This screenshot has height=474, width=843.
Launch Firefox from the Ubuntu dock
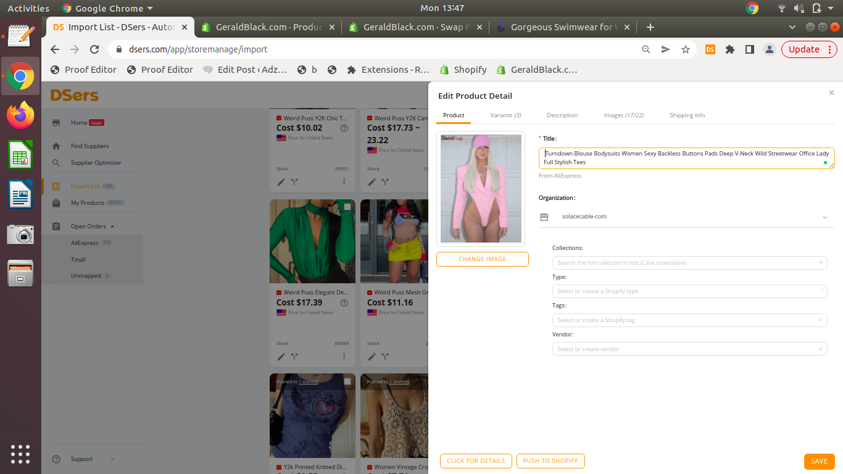[x=20, y=115]
